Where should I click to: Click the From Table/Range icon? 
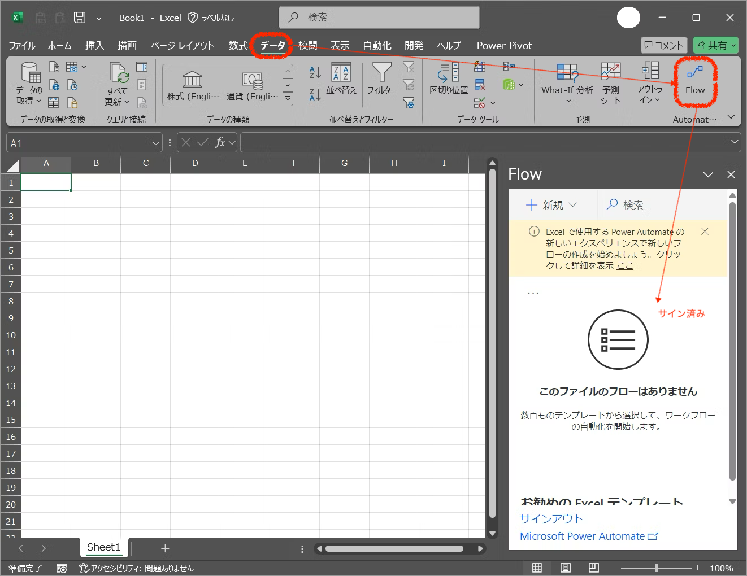[53, 103]
